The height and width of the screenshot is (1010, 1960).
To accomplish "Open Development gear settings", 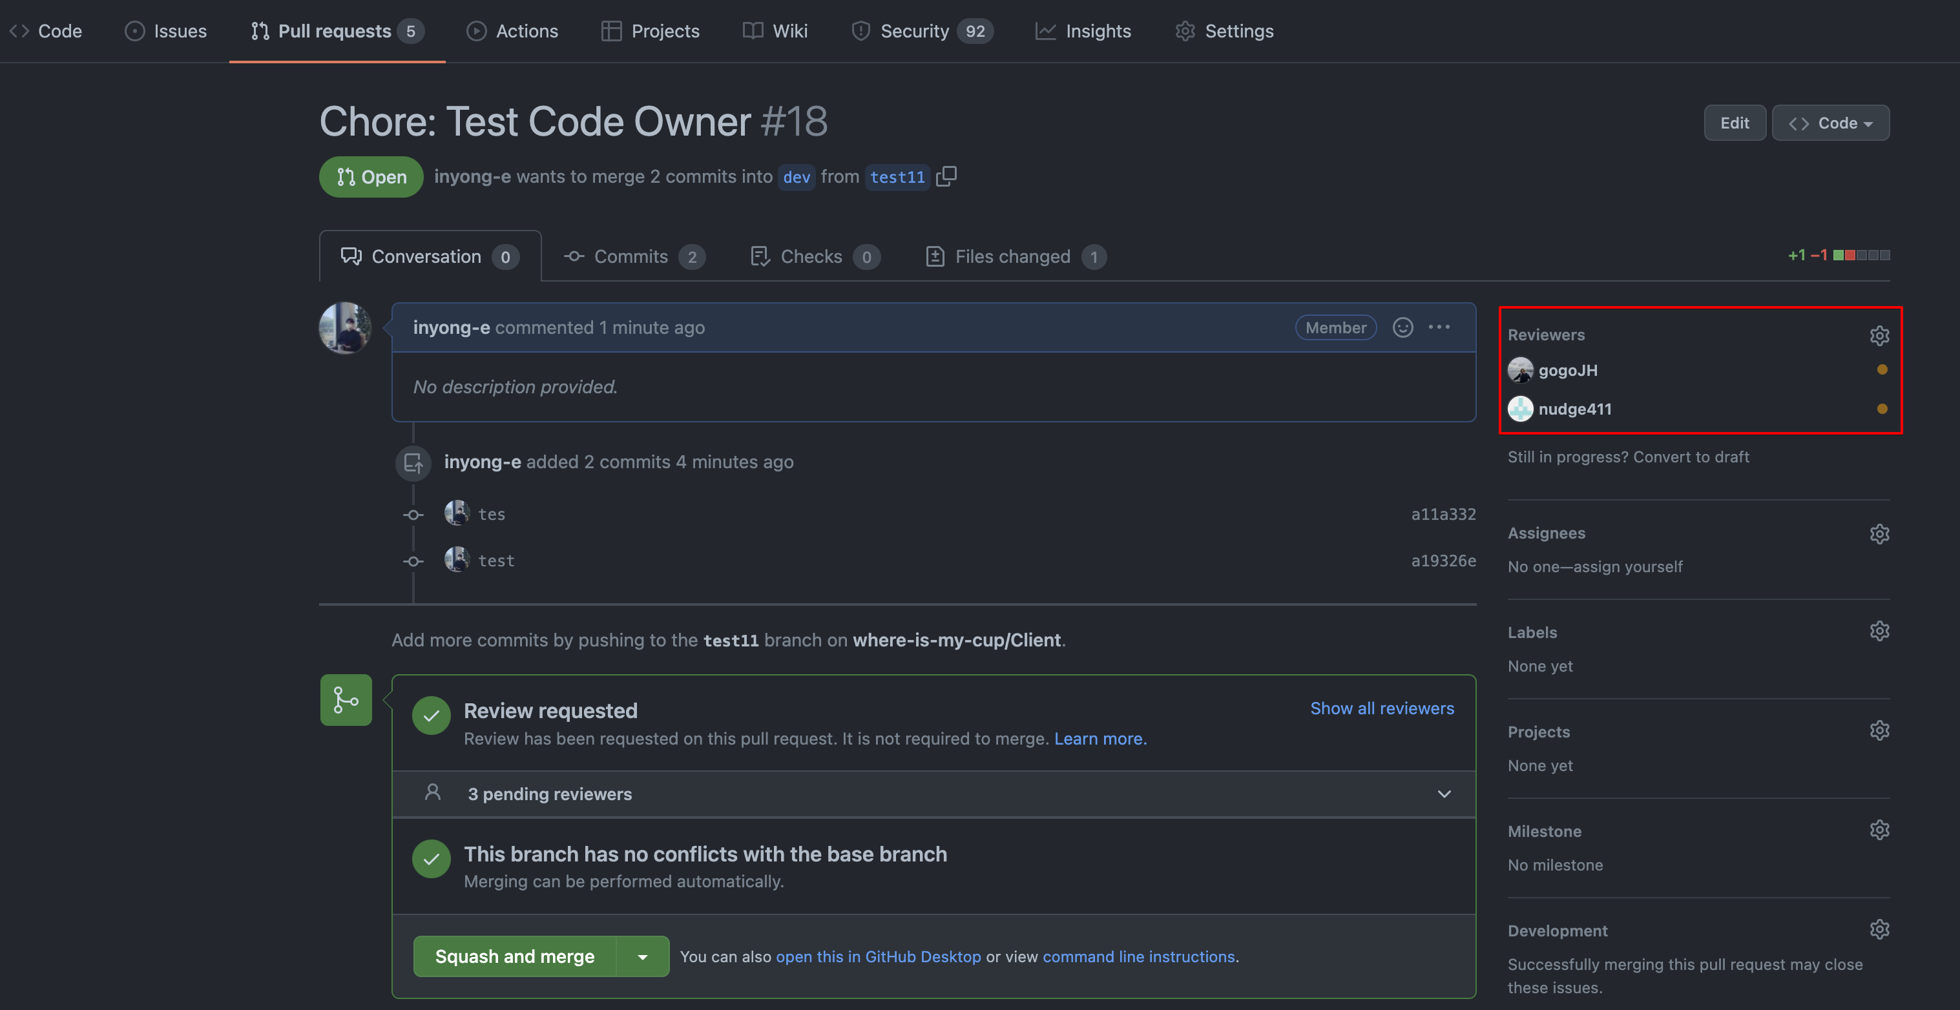I will point(1879,929).
